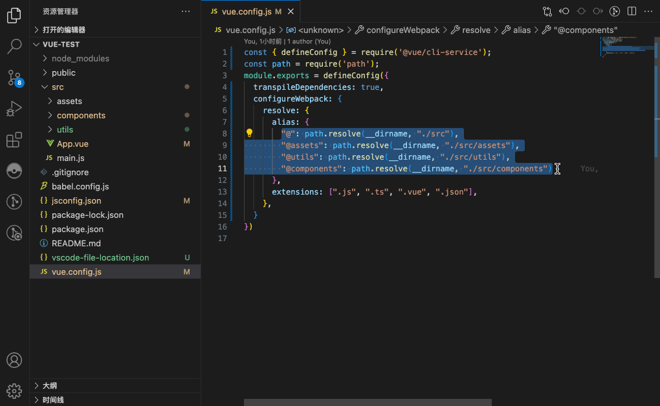
Task: Open the Extensions view
Action: click(14, 140)
